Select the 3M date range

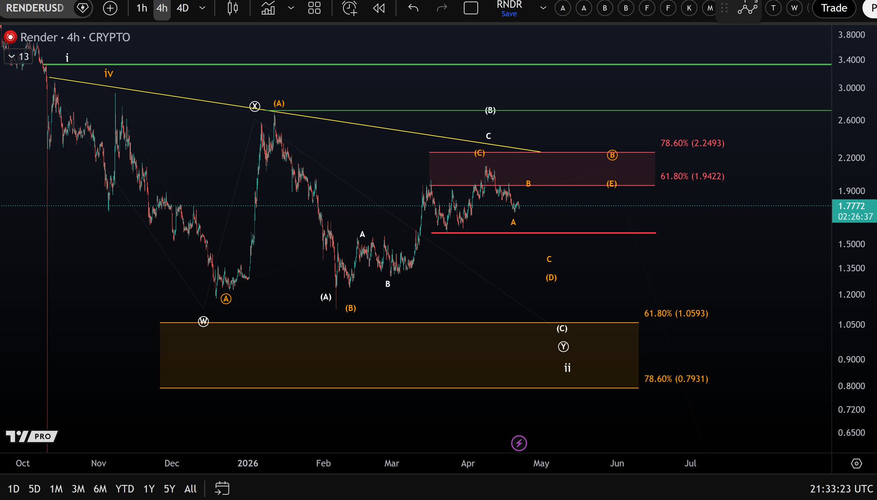[78, 488]
